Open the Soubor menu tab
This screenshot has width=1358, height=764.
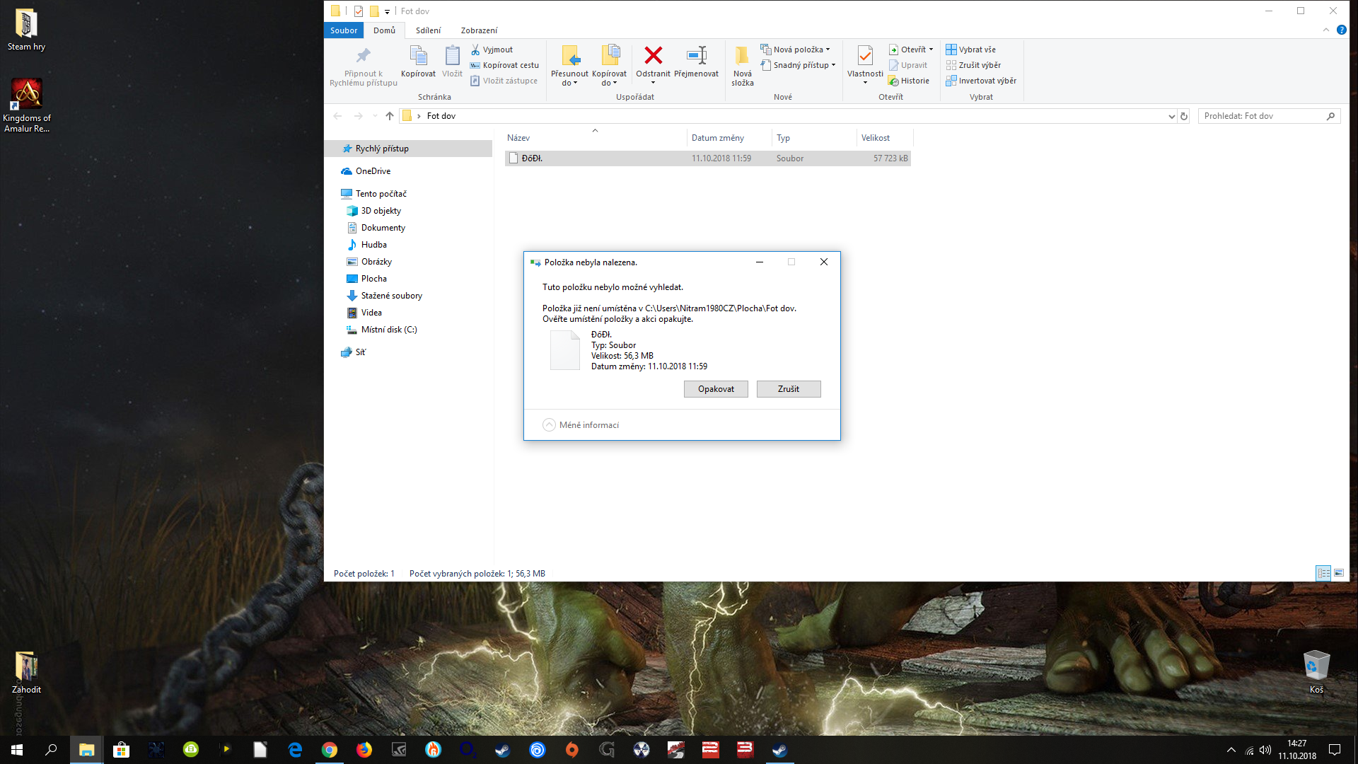(344, 30)
